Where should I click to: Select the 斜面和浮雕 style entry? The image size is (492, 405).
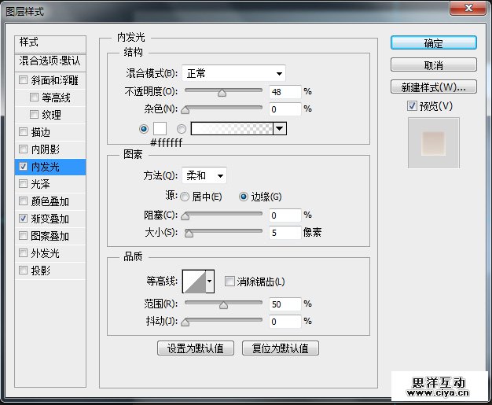click(50, 80)
